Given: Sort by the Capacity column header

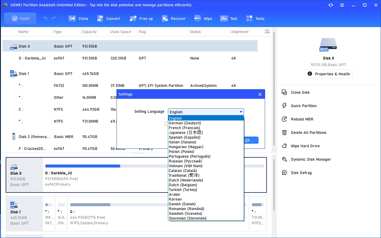Looking at the screenshot, I should coord(89,32).
